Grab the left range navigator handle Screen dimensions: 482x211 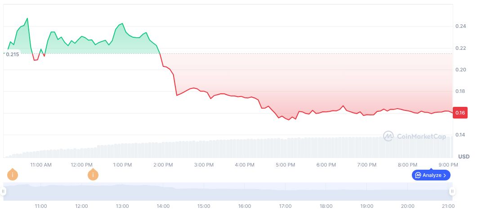click(3, 191)
